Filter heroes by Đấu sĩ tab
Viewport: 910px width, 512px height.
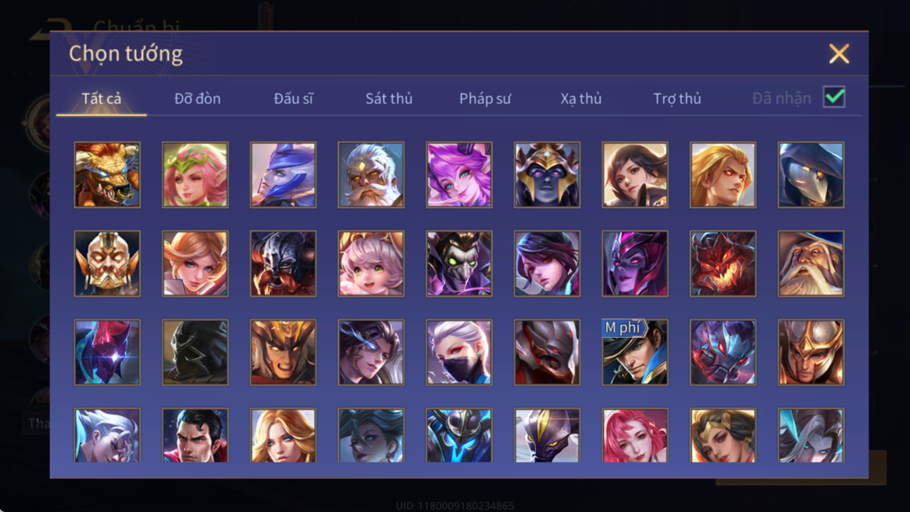[294, 99]
